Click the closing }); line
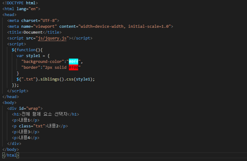The height and width of the screenshot is (161, 247). (x=15, y=85)
